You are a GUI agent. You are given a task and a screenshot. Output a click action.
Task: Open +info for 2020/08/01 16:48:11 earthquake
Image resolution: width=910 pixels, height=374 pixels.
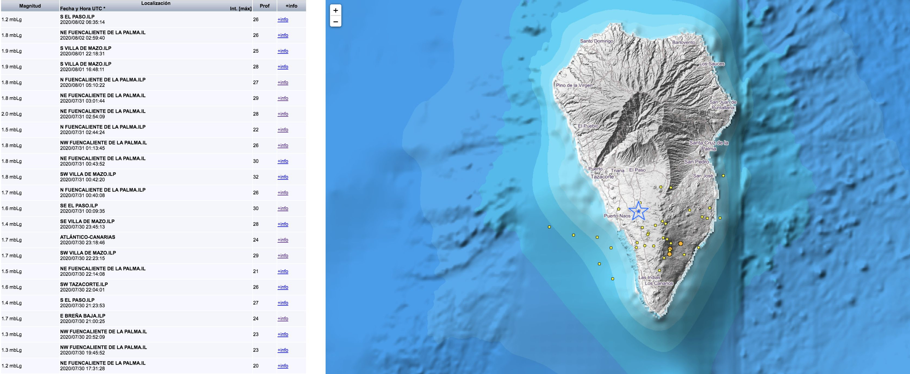pos(283,67)
